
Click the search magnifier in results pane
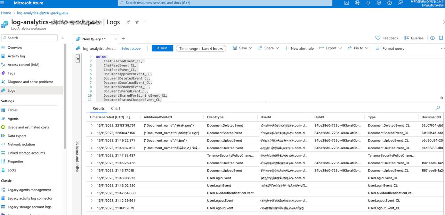coord(438,108)
